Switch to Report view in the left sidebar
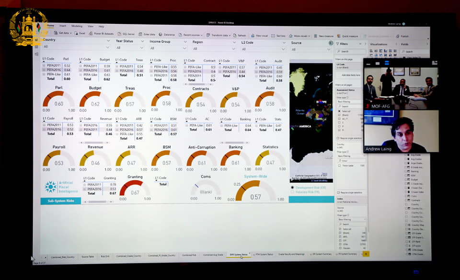The image size is (460, 280). click(x=36, y=39)
